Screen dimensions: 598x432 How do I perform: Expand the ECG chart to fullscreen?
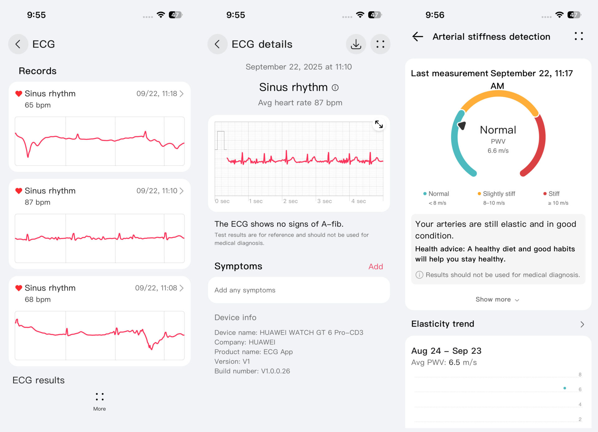pyautogui.click(x=379, y=125)
